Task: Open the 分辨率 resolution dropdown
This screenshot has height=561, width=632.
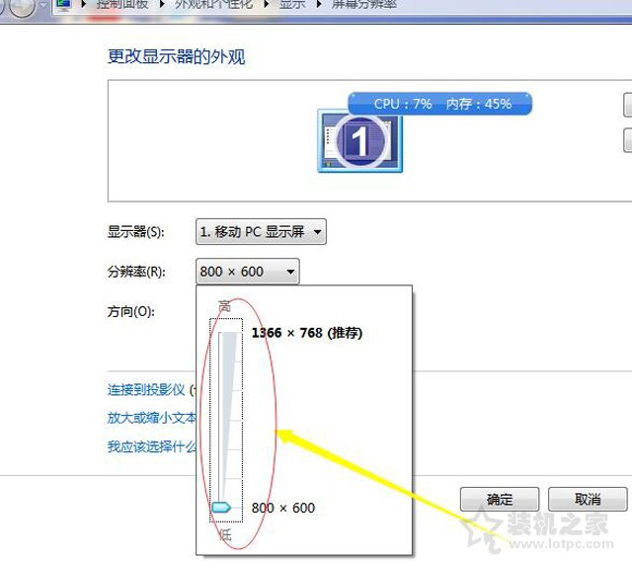Action: [x=247, y=271]
